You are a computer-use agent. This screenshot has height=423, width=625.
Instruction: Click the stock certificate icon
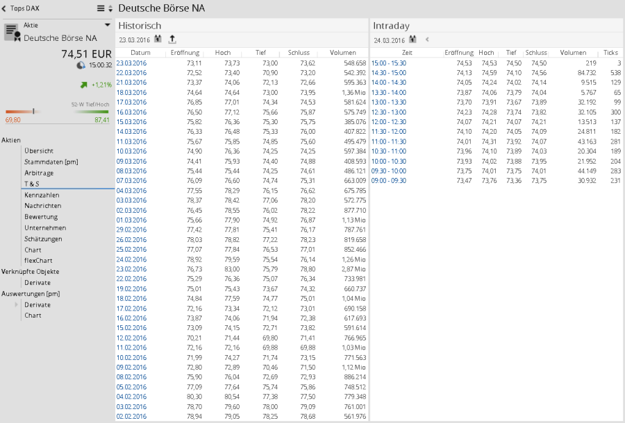pos(11,31)
